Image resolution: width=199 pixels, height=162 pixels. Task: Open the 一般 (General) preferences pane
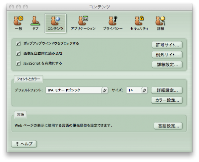tap(19, 23)
